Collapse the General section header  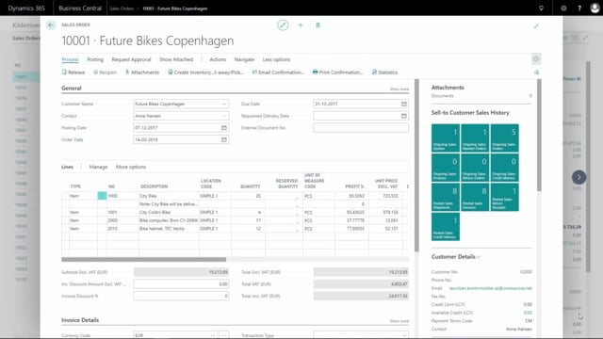pyautogui.click(x=72, y=88)
